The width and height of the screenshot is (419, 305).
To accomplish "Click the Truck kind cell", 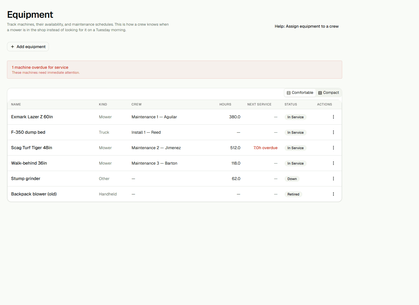I will click(x=104, y=132).
